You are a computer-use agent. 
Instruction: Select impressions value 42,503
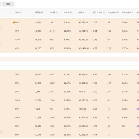(x=38, y=31)
